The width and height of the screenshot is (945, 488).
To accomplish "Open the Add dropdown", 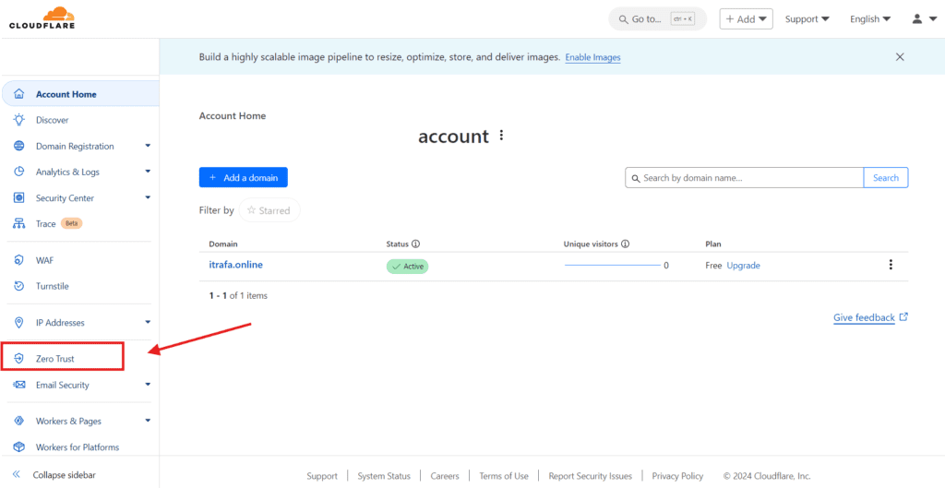I will pos(746,18).
